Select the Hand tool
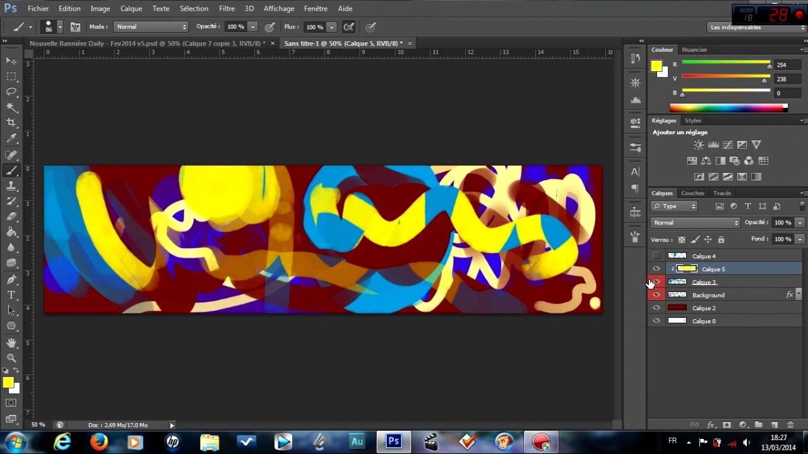The width and height of the screenshot is (808, 454). point(11,342)
